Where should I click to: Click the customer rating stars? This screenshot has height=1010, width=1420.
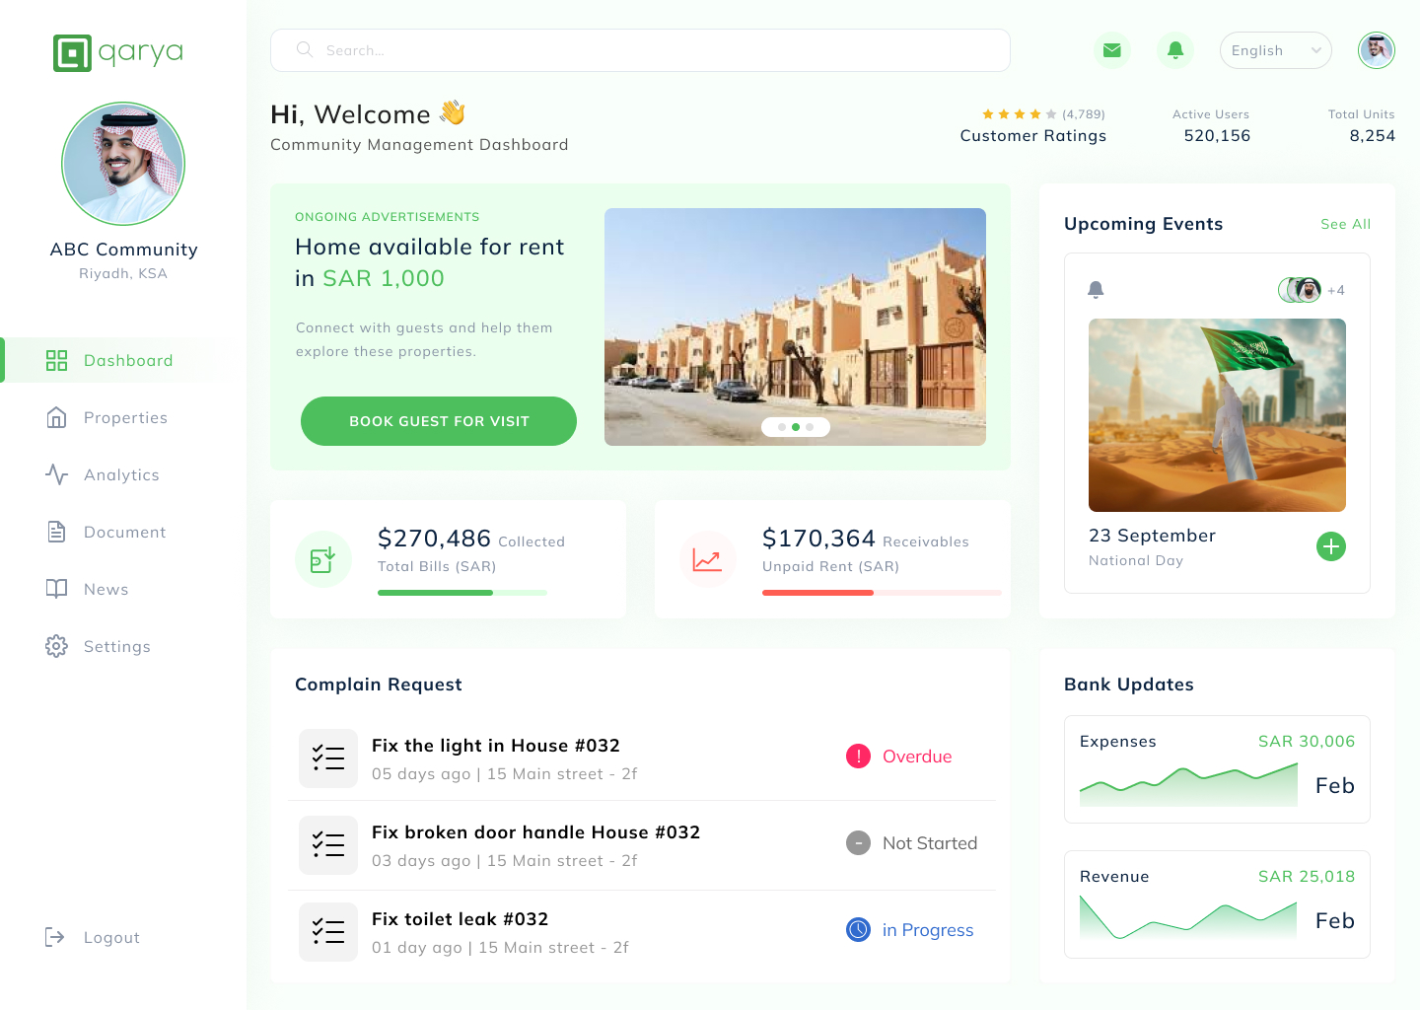click(x=1020, y=114)
